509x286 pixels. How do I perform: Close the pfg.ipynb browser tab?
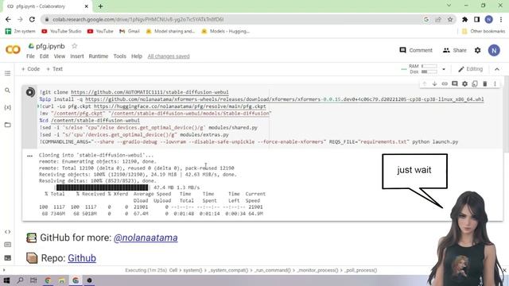click(x=87, y=6)
